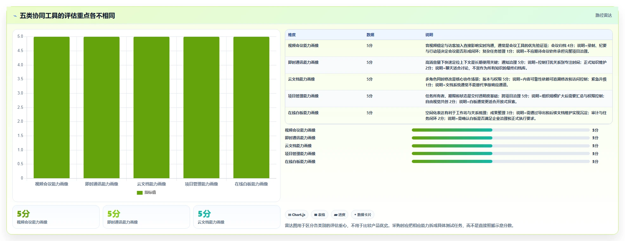
Task: Select the 项目管理能力画像 bar in the chart
Action: (201, 107)
